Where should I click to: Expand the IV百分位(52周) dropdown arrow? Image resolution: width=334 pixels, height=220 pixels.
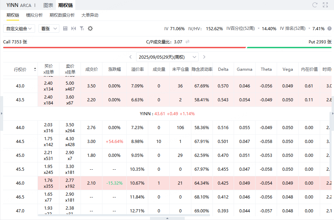pyautogui.click(x=259, y=28)
